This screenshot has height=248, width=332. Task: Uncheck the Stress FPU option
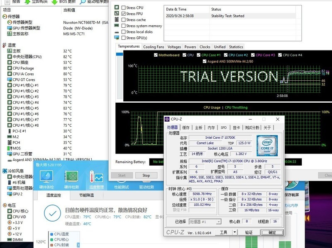pos(123,14)
